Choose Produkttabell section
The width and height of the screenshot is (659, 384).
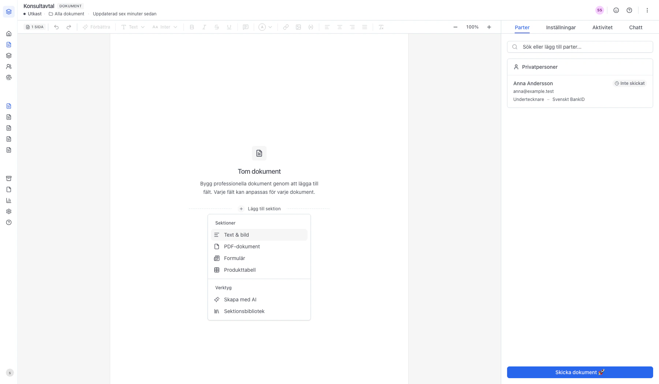click(259, 270)
